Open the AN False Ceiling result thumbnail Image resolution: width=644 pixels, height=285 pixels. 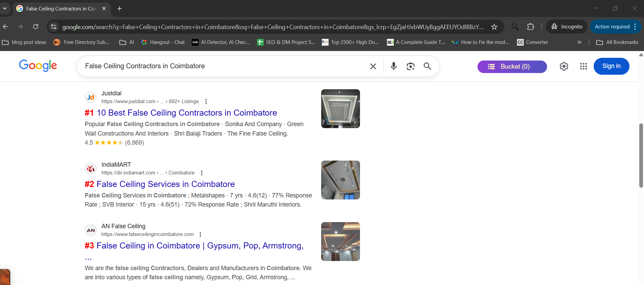click(340, 241)
